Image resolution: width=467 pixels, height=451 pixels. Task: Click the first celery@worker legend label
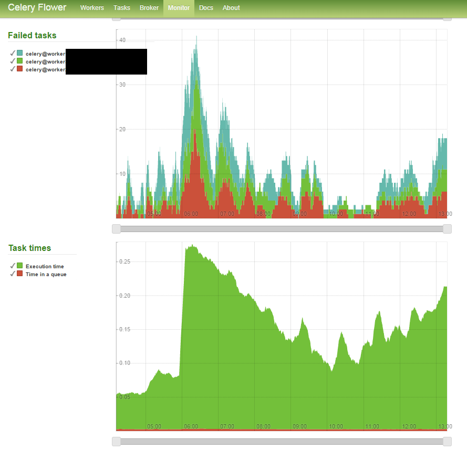pyautogui.click(x=45, y=54)
